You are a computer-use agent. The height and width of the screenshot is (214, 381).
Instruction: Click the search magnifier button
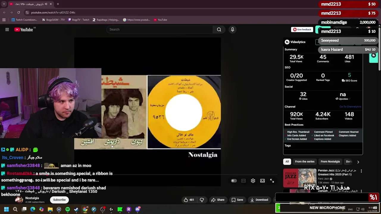click(219, 29)
